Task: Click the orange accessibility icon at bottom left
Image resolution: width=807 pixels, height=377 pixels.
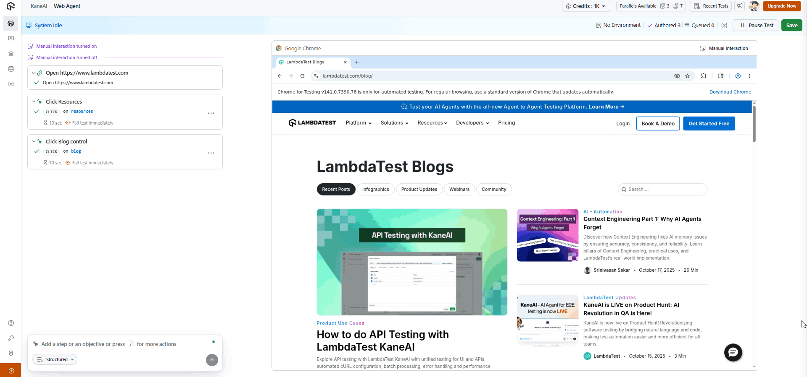Action: click(x=11, y=370)
